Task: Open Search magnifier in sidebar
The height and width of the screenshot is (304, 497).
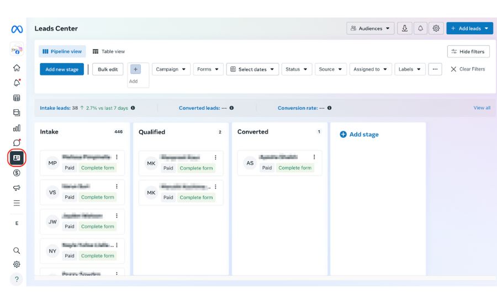Action: point(17,251)
